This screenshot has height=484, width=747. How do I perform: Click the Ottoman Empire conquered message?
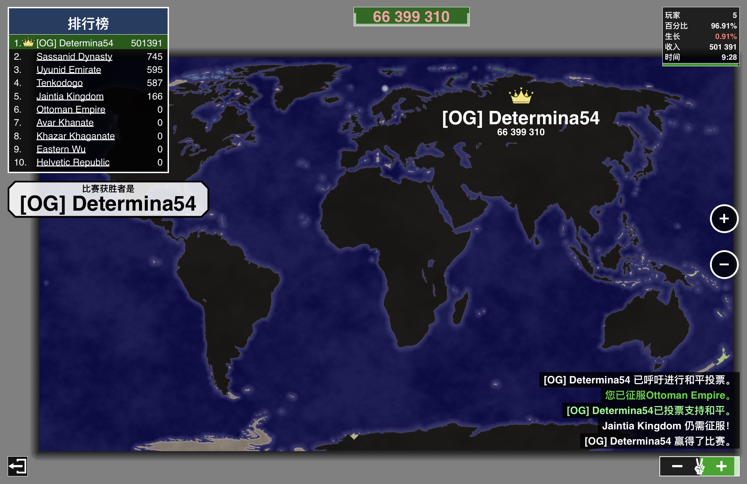tap(668, 395)
